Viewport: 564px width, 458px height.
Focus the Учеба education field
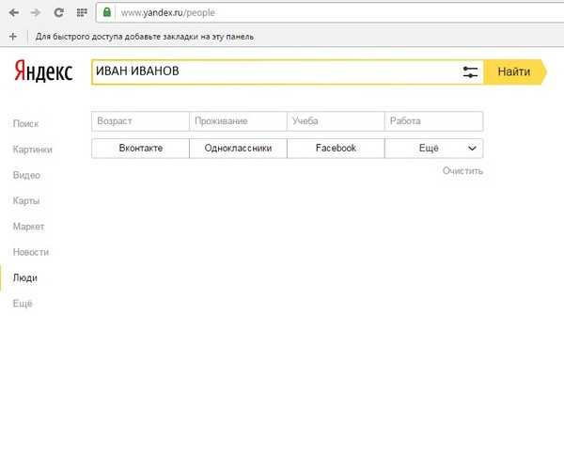tap(336, 121)
